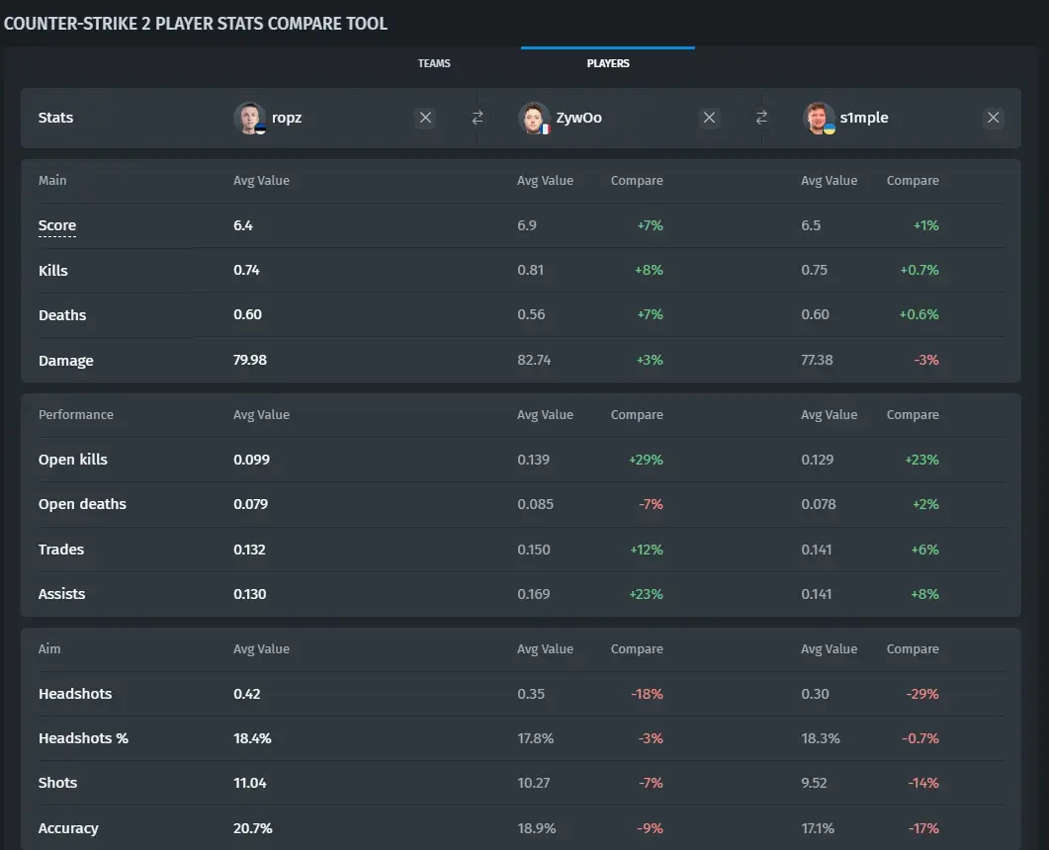Click ropz's Accuracy value 20.7%
This screenshot has height=850, width=1049.
tap(253, 828)
